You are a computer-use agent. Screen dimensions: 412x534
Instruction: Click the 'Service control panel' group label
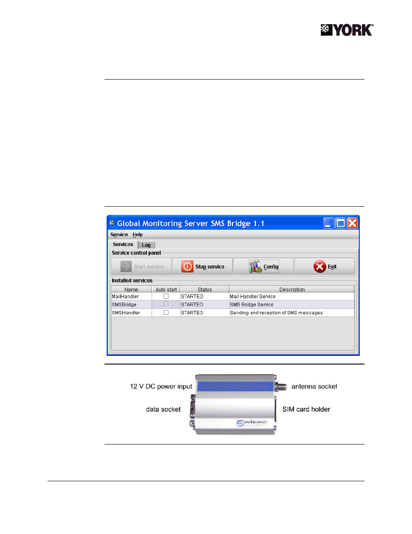coord(136,253)
